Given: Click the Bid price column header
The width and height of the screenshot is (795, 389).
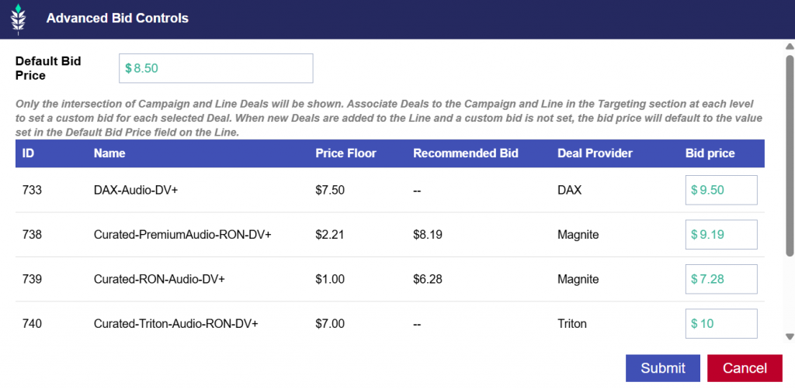Looking at the screenshot, I should (x=710, y=153).
